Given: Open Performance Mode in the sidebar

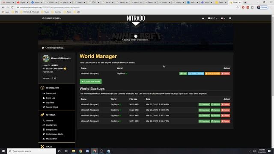Looking at the screenshot, I should tap(54, 134).
